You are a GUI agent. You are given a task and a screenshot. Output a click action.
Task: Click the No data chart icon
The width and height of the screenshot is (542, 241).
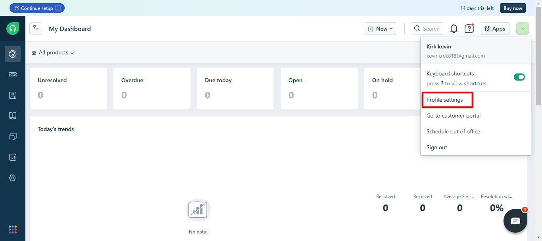198,210
